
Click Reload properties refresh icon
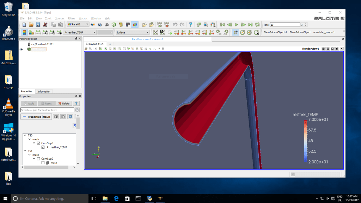coord(70,117)
